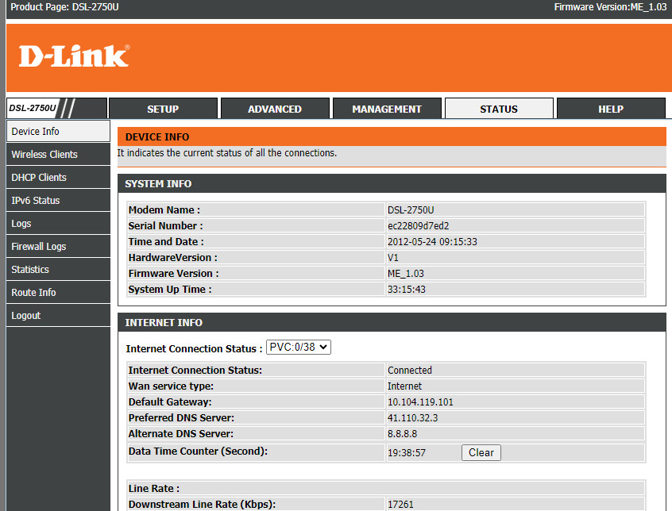Click the Line Rate label row
Screen dimensions: 672x511
pos(386,488)
